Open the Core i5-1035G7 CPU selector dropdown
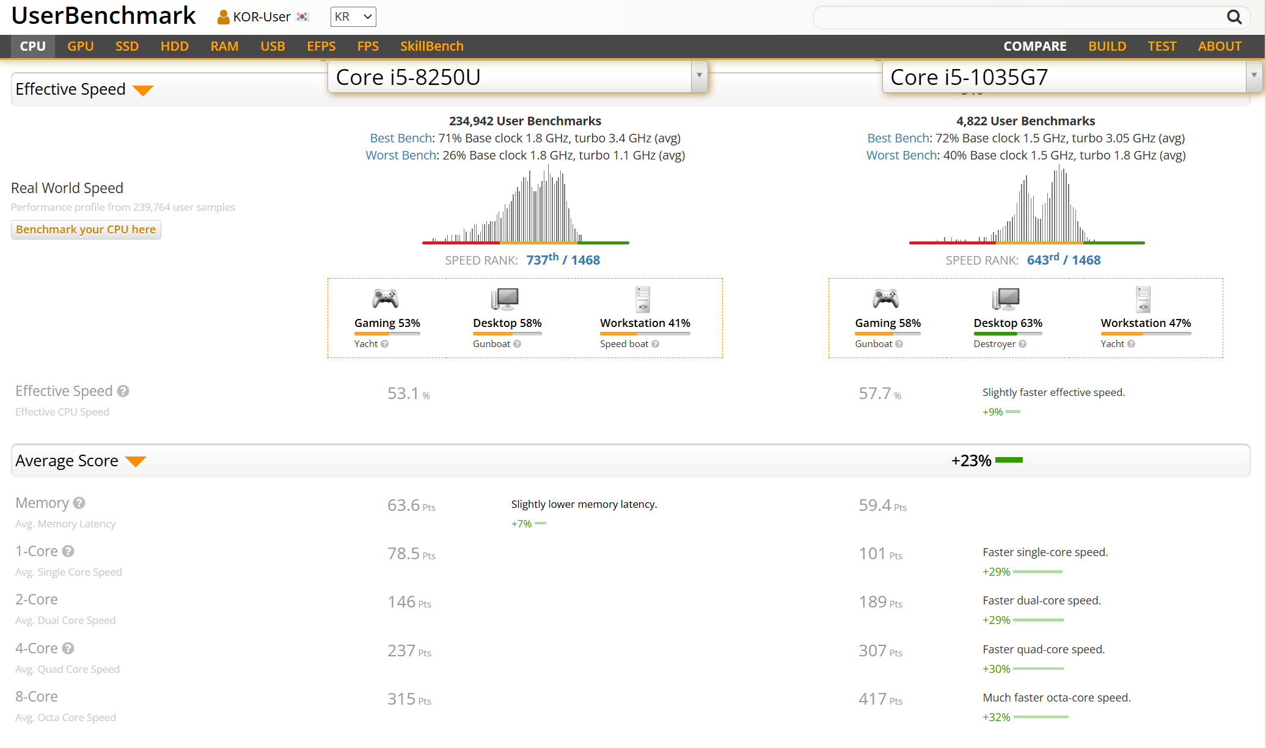The height and width of the screenshot is (748, 1266). pyautogui.click(x=1253, y=76)
